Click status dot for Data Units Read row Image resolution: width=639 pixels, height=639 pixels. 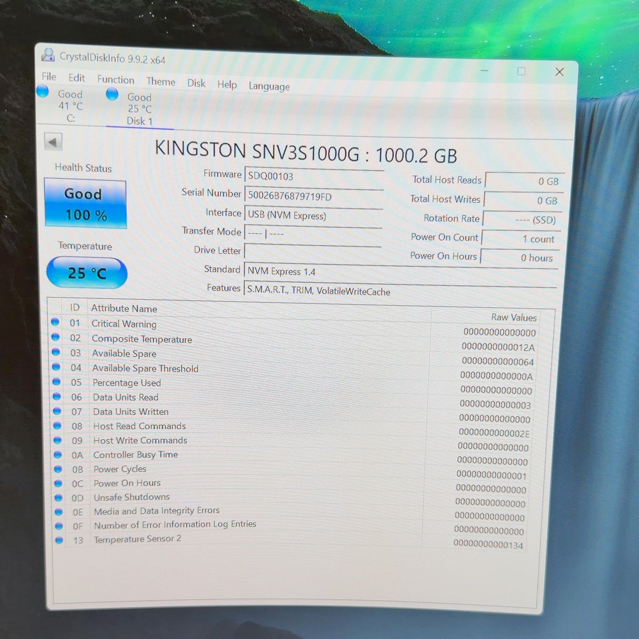coord(56,396)
